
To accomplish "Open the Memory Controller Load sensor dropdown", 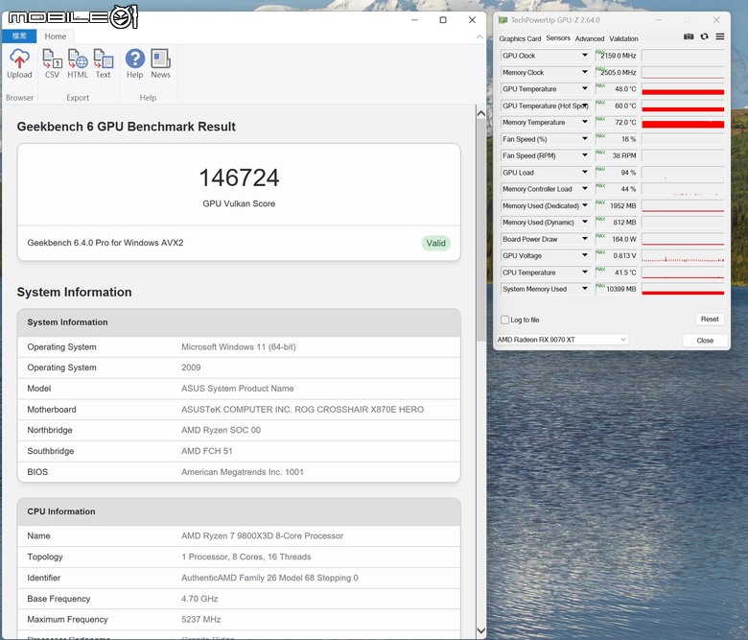I will click(584, 189).
